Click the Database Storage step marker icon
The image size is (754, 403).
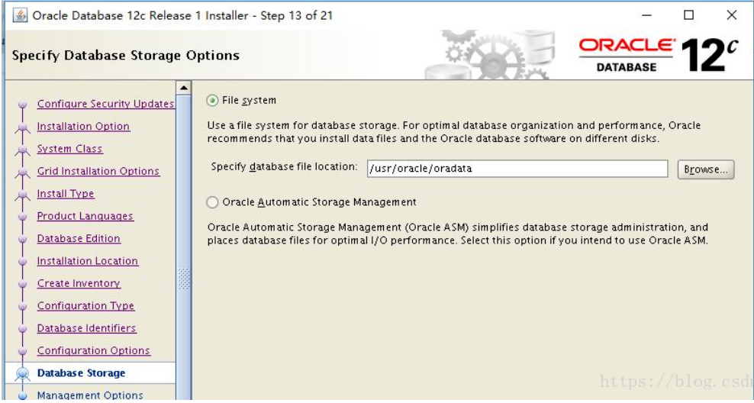click(x=22, y=374)
